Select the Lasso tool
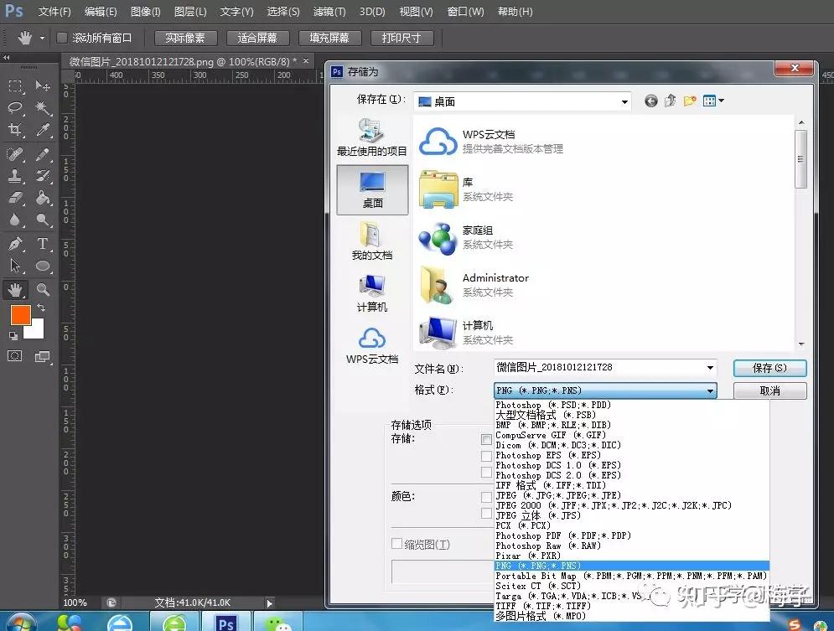 pos(15,108)
